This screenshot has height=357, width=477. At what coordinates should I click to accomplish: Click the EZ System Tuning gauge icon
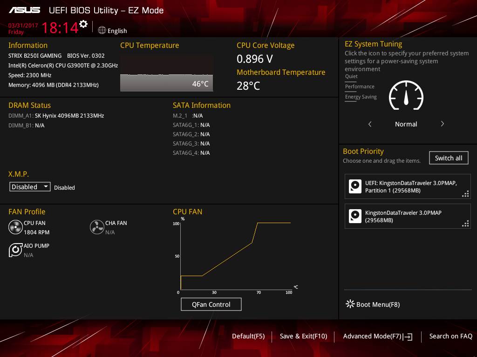pos(406,95)
